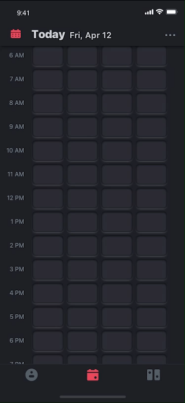This screenshot has height=403, width=185.
Task: Check the Wi-Fi status icon
Action: (x=159, y=12)
